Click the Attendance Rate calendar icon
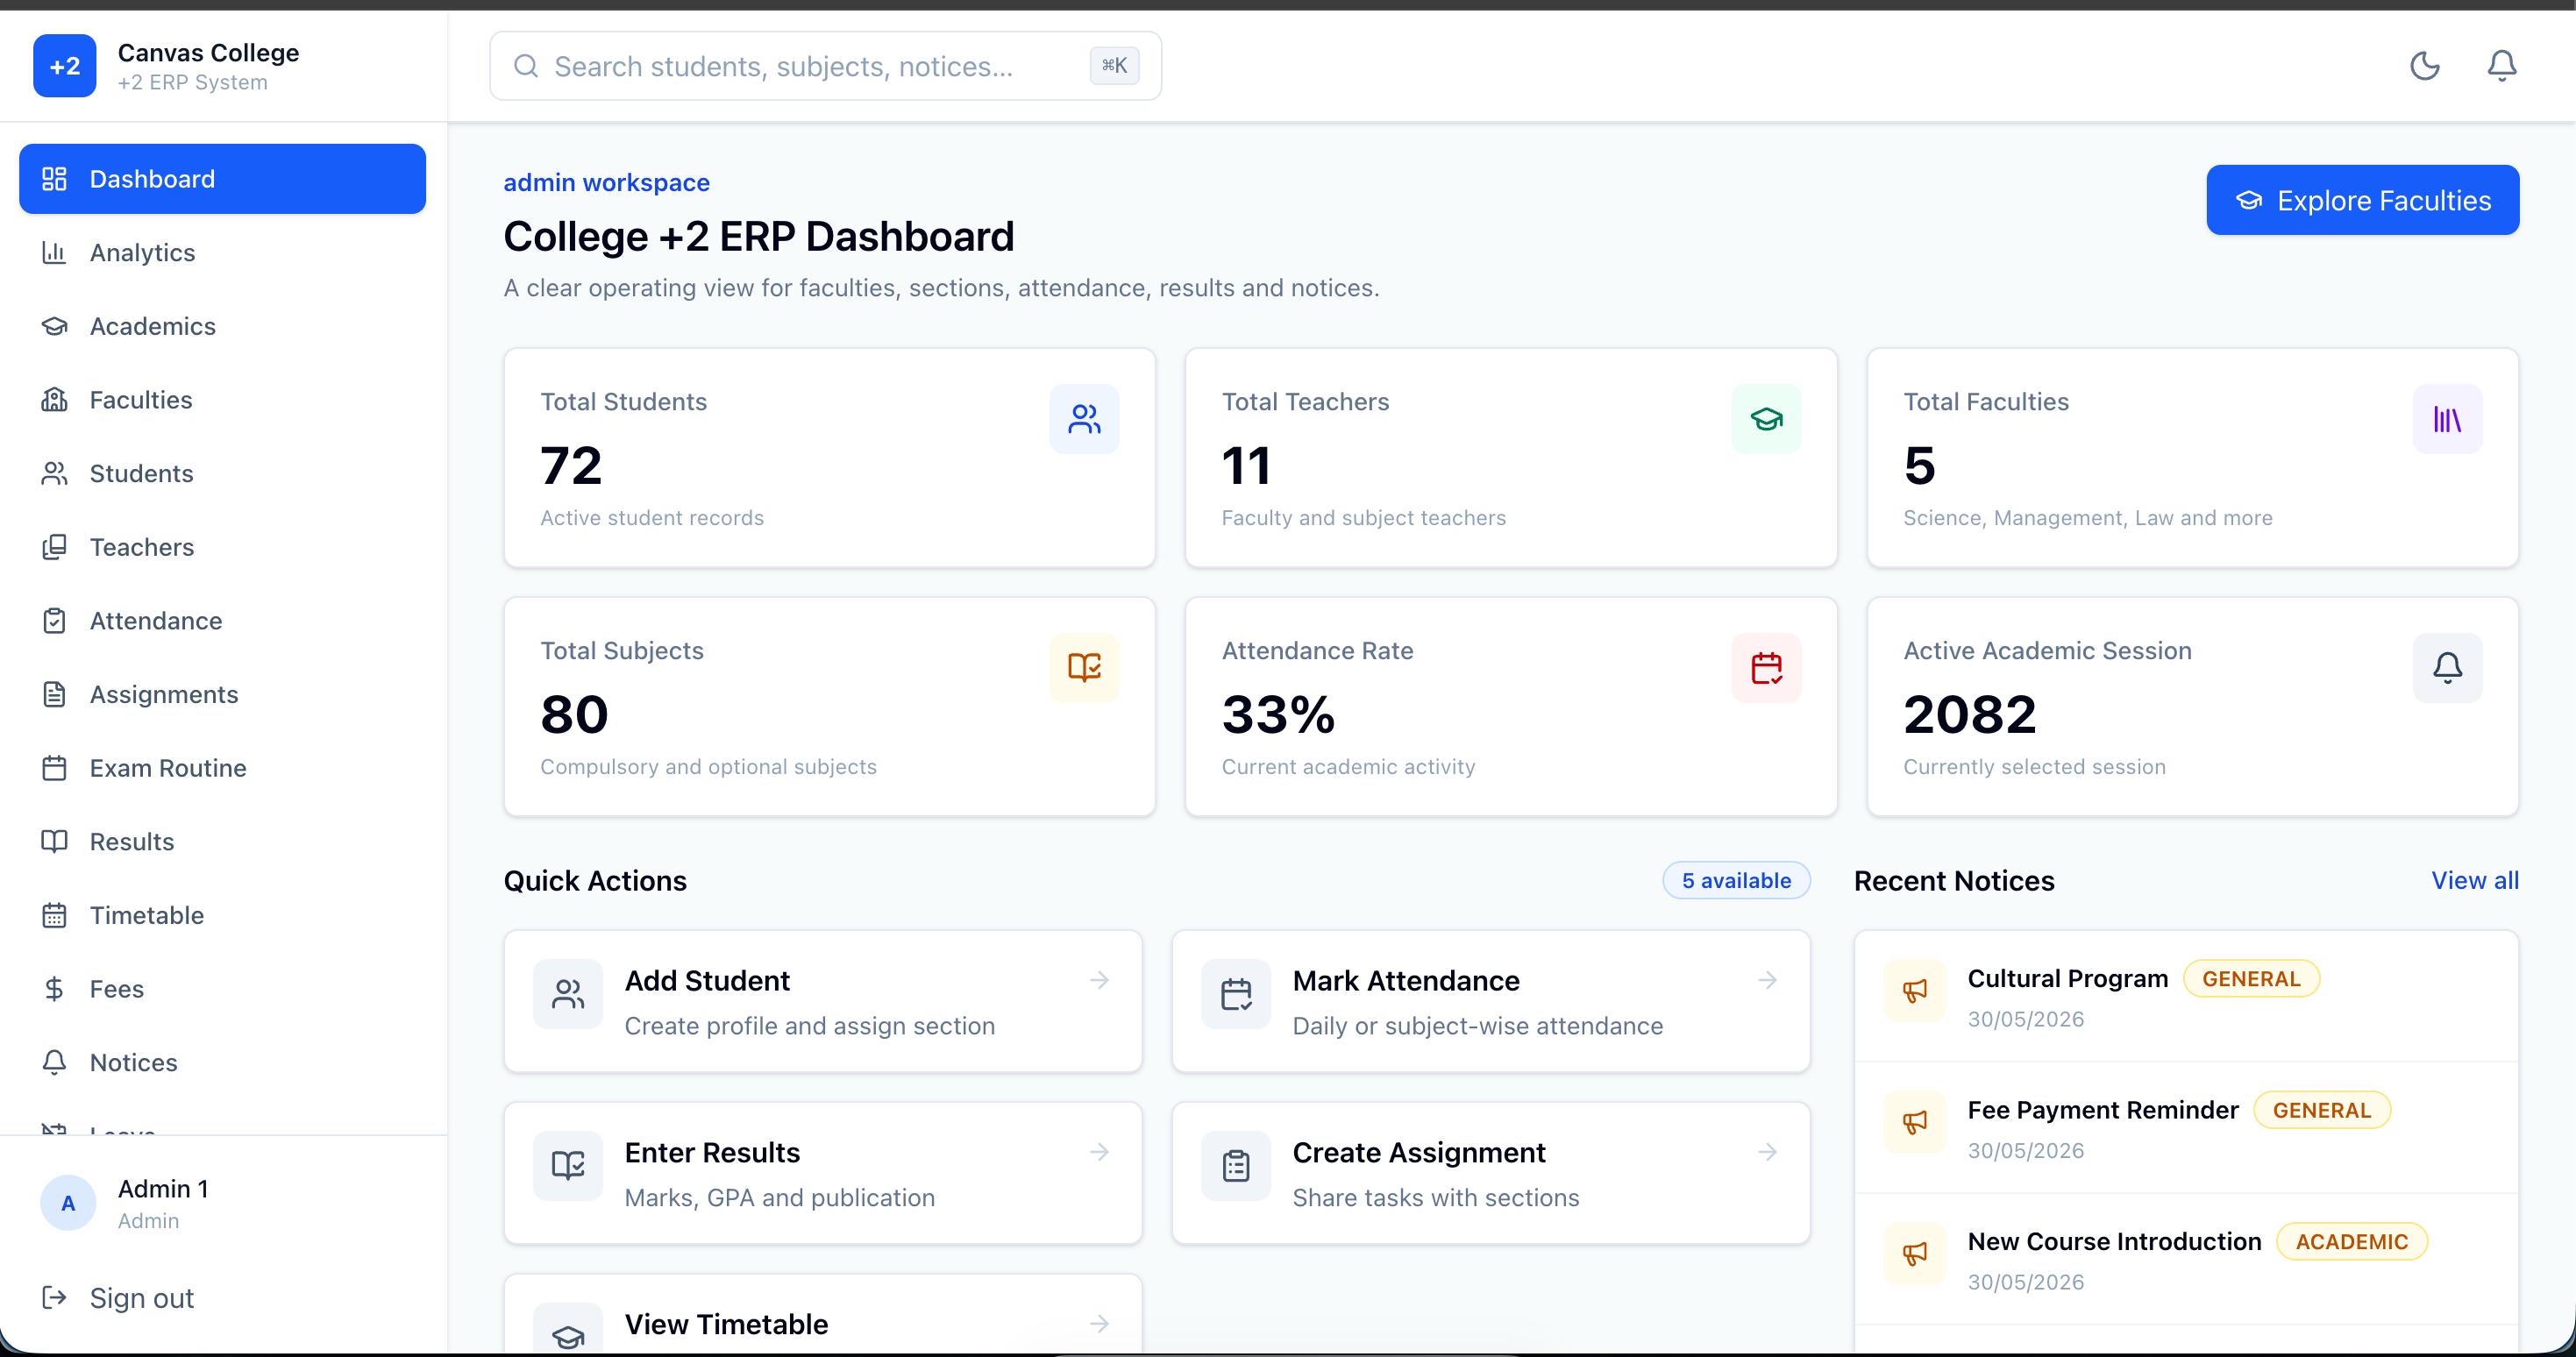The width and height of the screenshot is (2576, 1357). [x=1766, y=668]
